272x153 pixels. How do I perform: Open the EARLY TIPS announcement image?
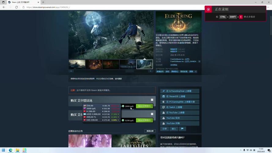coord(134,141)
